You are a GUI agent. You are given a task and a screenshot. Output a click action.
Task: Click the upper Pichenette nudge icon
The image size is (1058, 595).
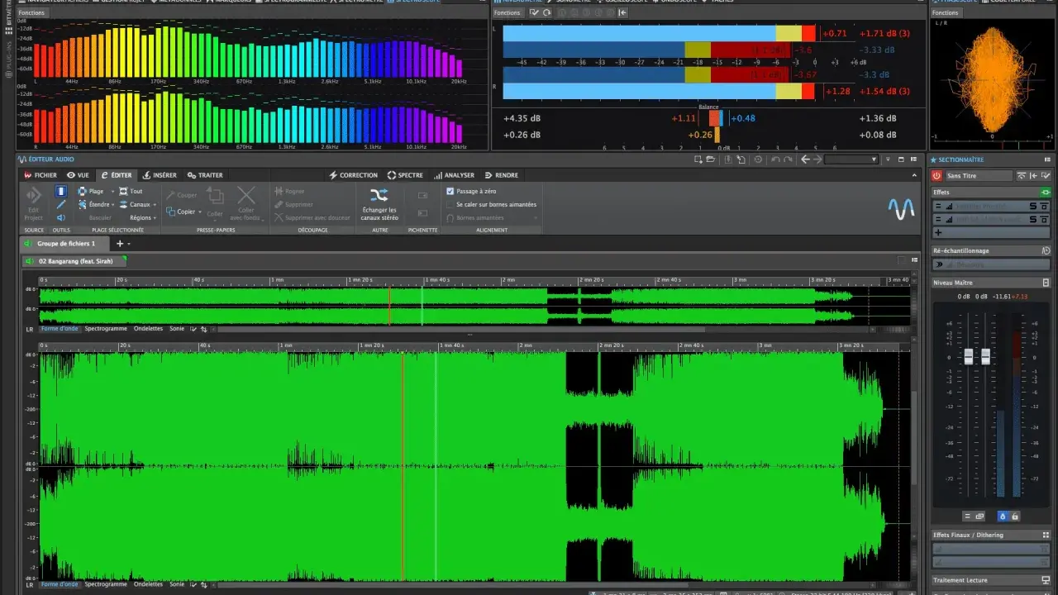click(423, 196)
